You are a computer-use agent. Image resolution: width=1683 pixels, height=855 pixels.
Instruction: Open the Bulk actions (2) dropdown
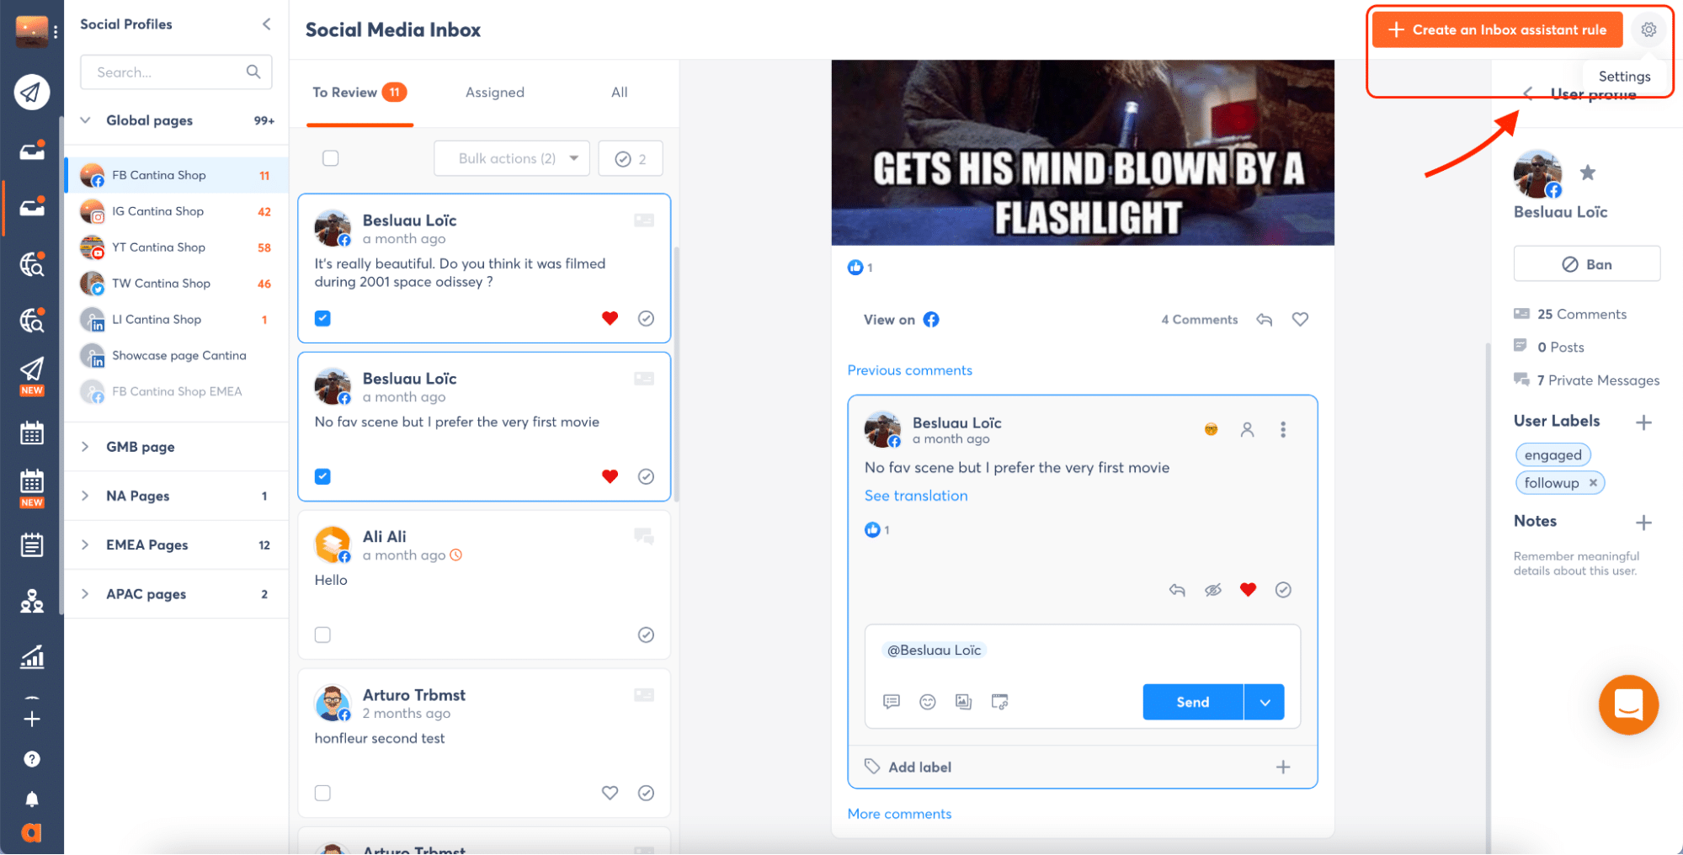click(512, 158)
